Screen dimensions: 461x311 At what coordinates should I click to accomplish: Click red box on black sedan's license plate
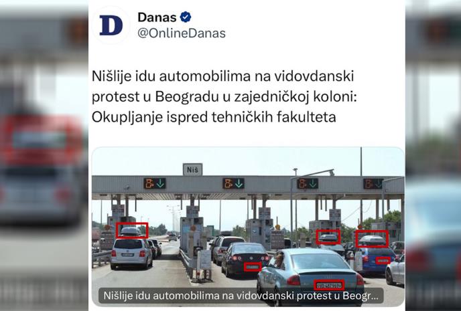(253, 267)
